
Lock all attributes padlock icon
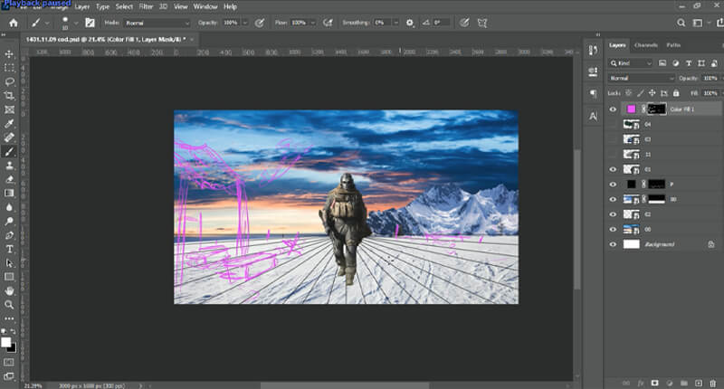tap(676, 93)
